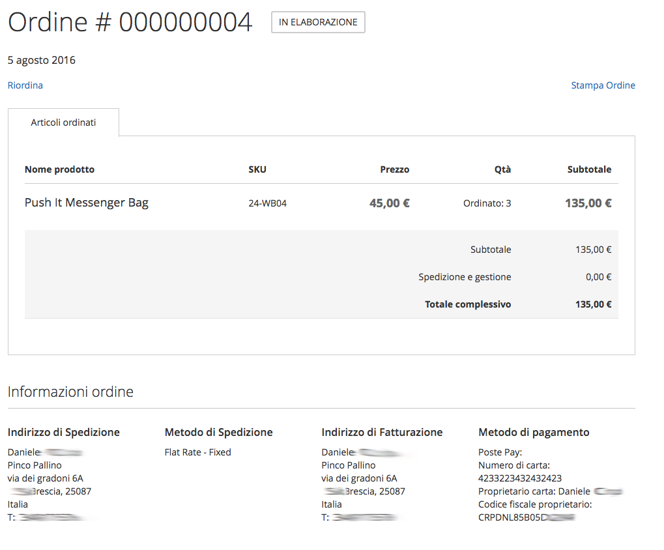Click the Metodo di Spedizione heading

218,432
